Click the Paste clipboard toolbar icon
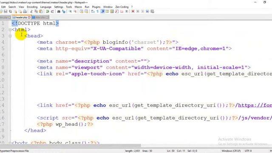 click(x=41, y=11)
